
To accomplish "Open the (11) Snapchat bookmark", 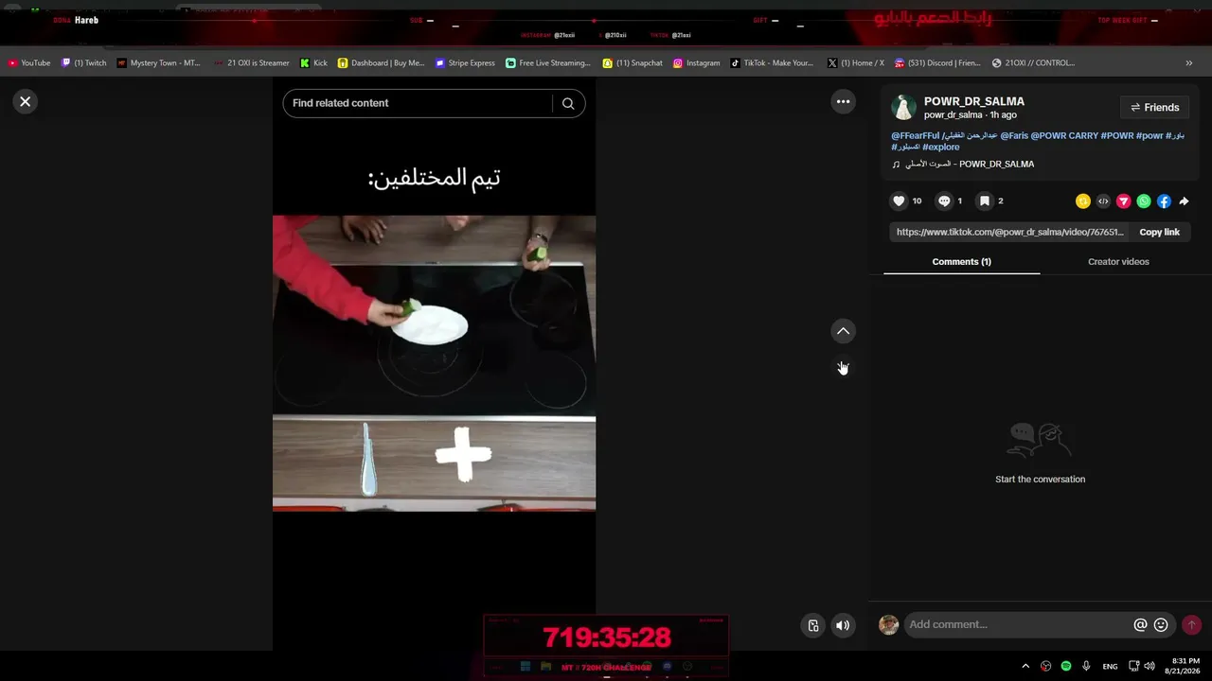I will pos(633,63).
